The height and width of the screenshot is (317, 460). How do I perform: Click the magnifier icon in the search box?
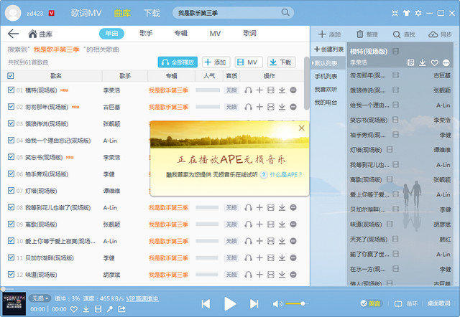click(286, 13)
